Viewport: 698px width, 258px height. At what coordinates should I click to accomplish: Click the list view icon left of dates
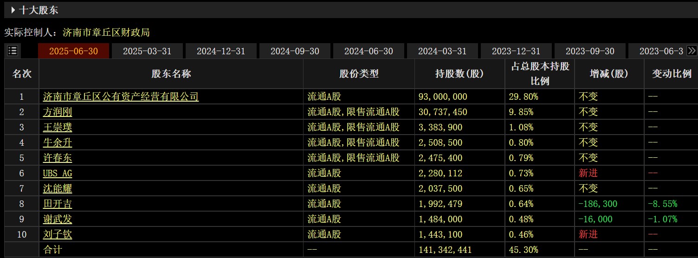(13, 51)
